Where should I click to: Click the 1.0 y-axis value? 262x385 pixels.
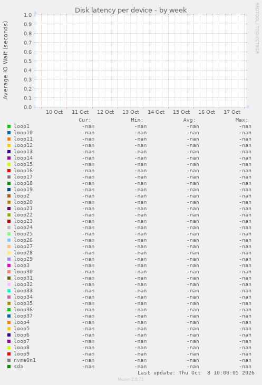tap(28, 15)
